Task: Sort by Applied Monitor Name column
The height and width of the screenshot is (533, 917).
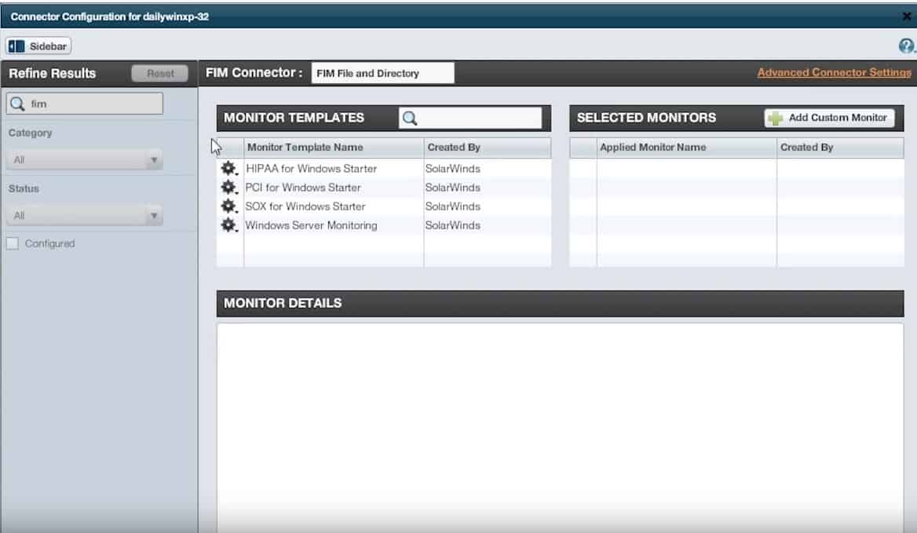Action: [687, 148]
